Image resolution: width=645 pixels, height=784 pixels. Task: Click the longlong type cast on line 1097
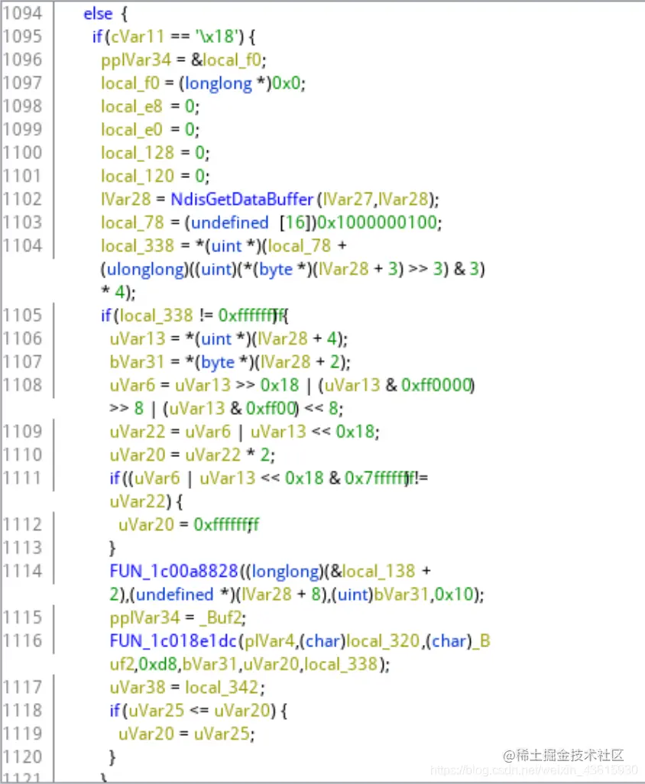pyautogui.click(x=219, y=83)
